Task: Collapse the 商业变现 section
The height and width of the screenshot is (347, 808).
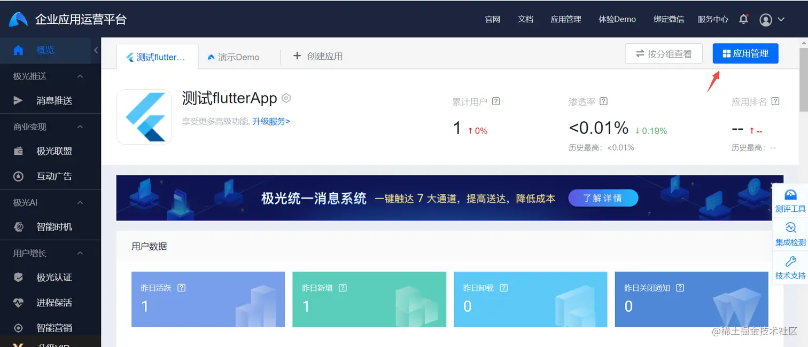Action: pyautogui.click(x=80, y=127)
